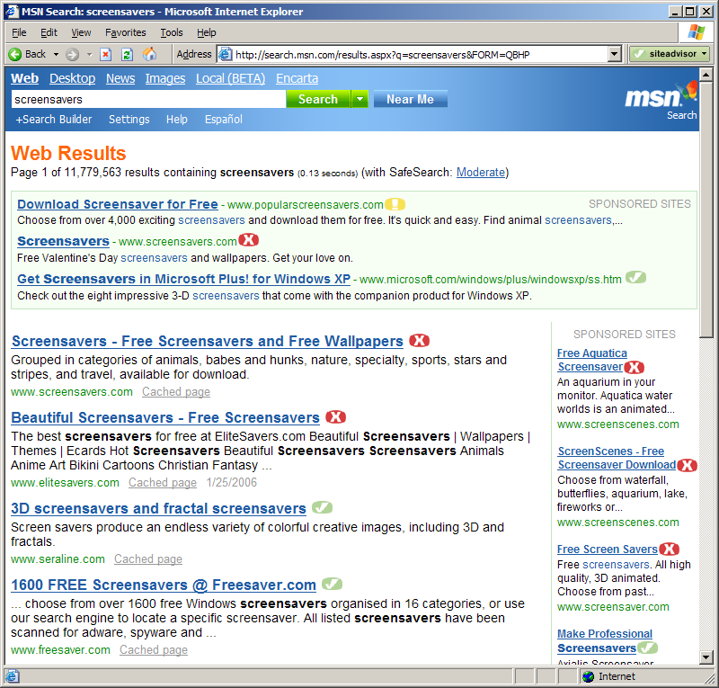Open the Edit menu
Image resolution: width=719 pixels, height=688 pixels.
(x=49, y=32)
